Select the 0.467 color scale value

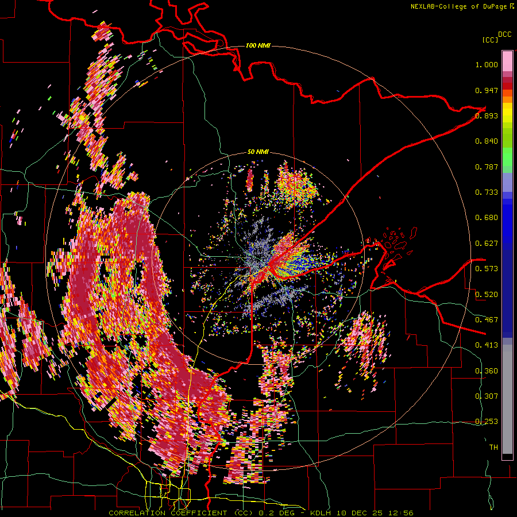pyautogui.click(x=487, y=320)
